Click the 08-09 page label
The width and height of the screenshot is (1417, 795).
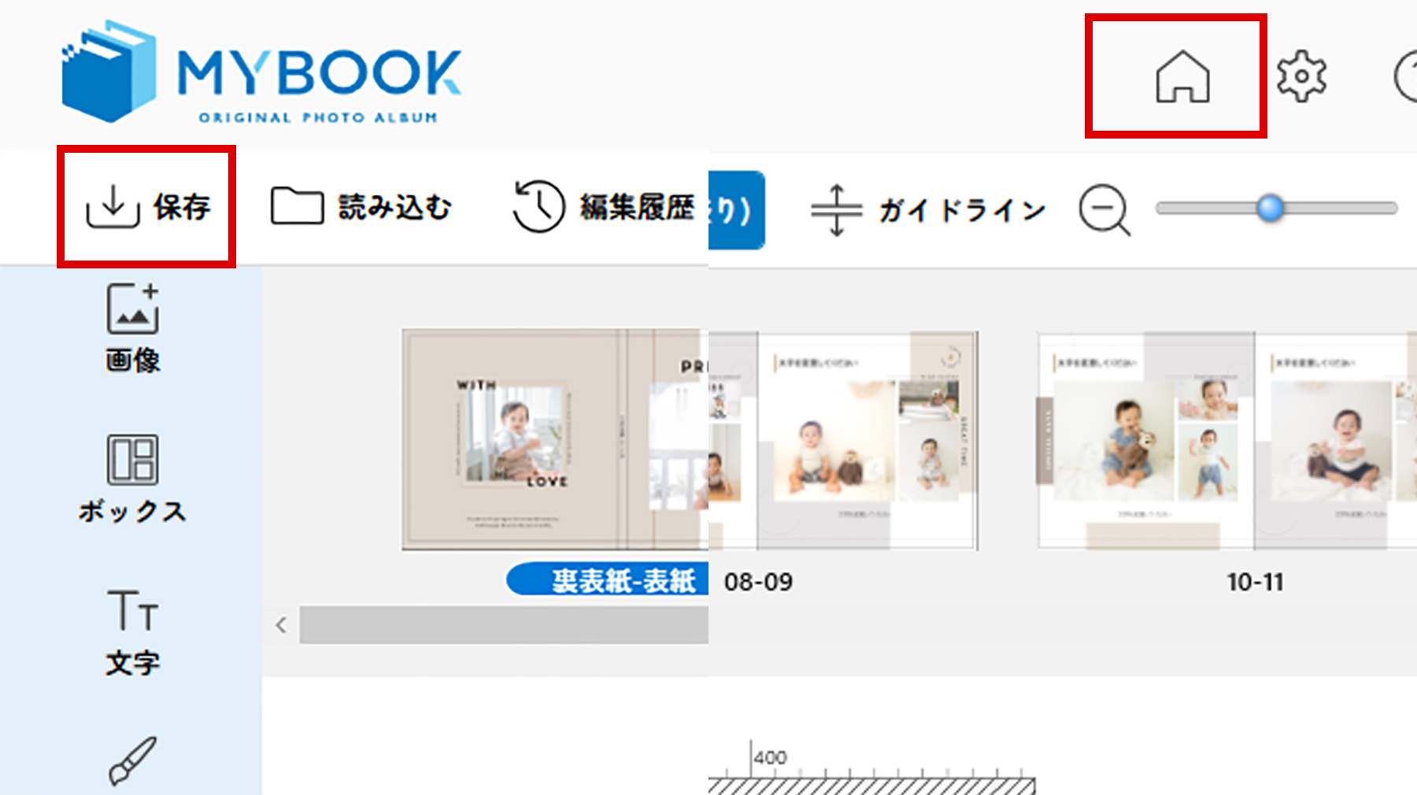(758, 582)
